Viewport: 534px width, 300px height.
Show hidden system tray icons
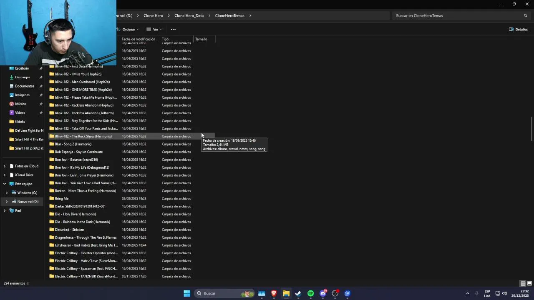pyautogui.click(x=468, y=293)
